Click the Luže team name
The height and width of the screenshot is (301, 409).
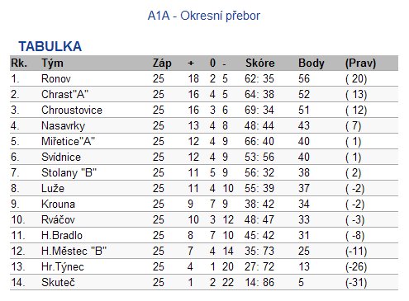[x=53, y=189]
